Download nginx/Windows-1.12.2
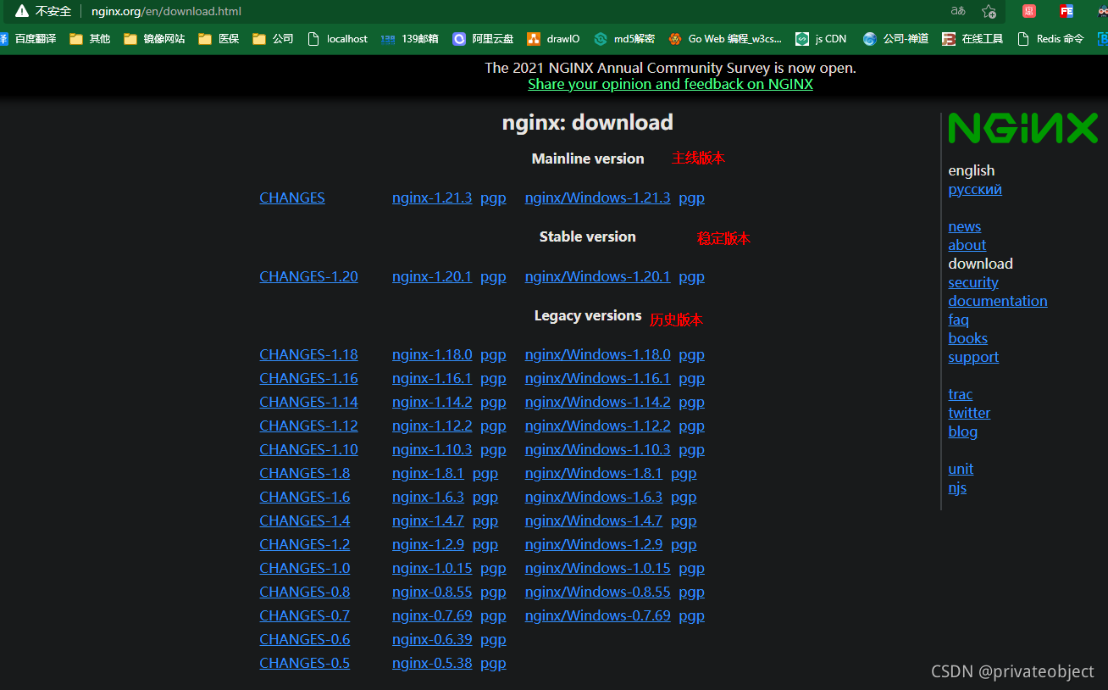This screenshot has height=690, width=1108. pyautogui.click(x=597, y=426)
